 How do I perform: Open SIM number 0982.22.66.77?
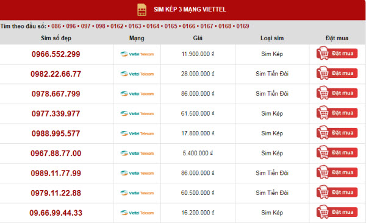56,74
